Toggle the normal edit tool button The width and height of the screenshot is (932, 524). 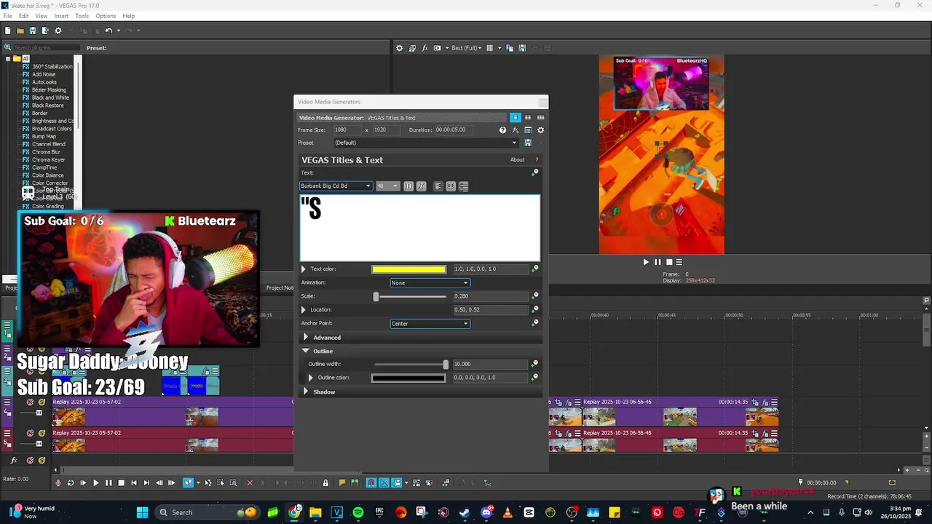pos(188,483)
